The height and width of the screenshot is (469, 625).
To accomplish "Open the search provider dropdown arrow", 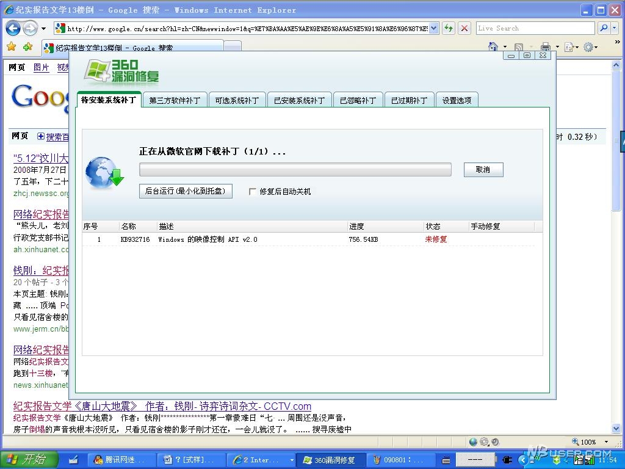I will pos(615,28).
